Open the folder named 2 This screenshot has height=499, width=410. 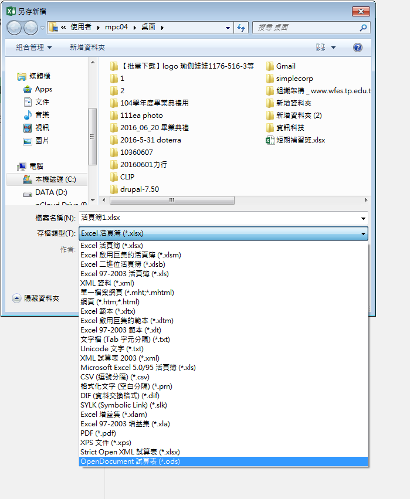click(117, 91)
